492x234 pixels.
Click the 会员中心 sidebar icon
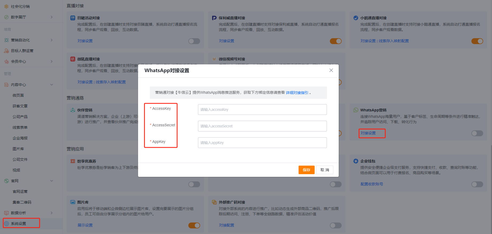point(6,61)
